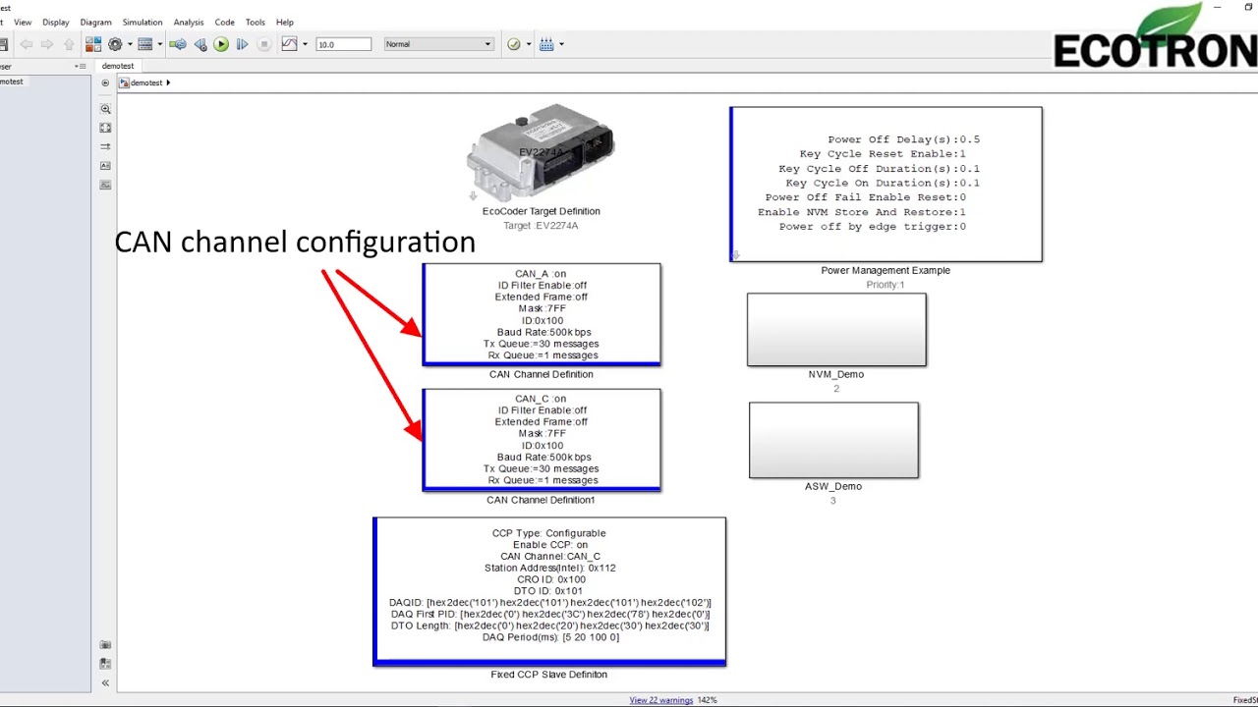1258x707 pixels.
Task: Click the Save disk icon
Action: click(x=4, y=44)
